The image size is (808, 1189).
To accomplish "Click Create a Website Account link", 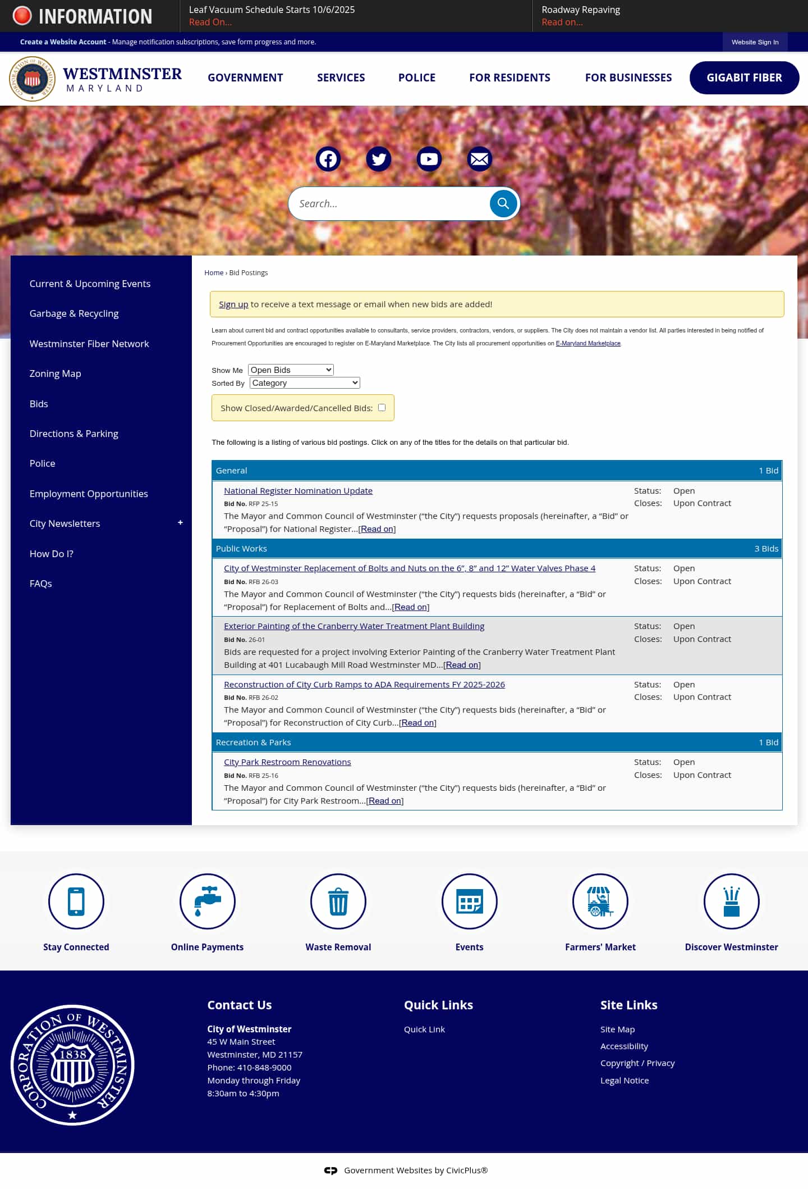I will tap(63, 42).
